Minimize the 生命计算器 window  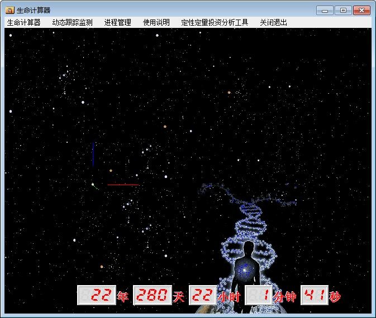tap(325, 11)
